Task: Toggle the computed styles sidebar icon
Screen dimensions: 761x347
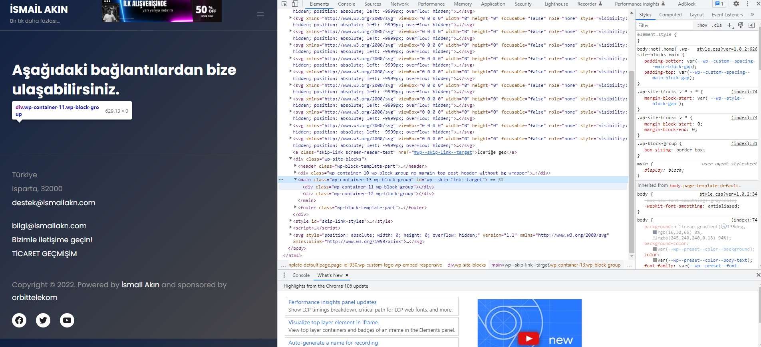Action: click(751, 25)
